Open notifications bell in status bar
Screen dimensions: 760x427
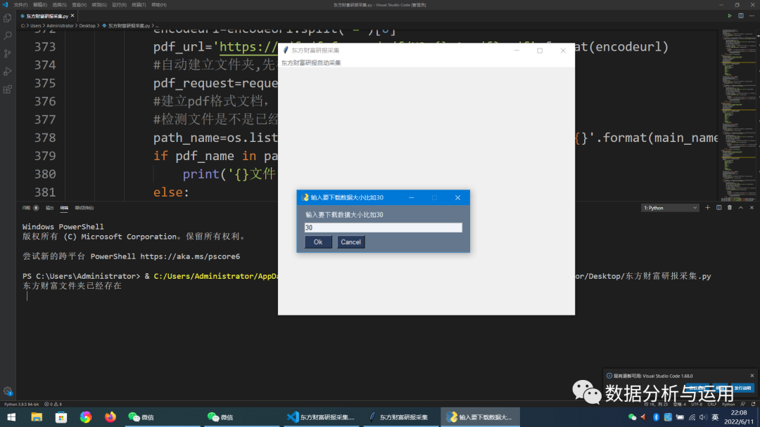click(x=753, y=405)
